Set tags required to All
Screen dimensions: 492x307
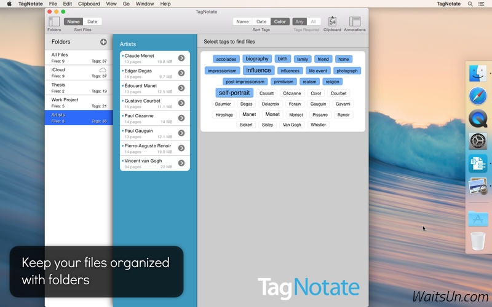[x=314, y=21]
